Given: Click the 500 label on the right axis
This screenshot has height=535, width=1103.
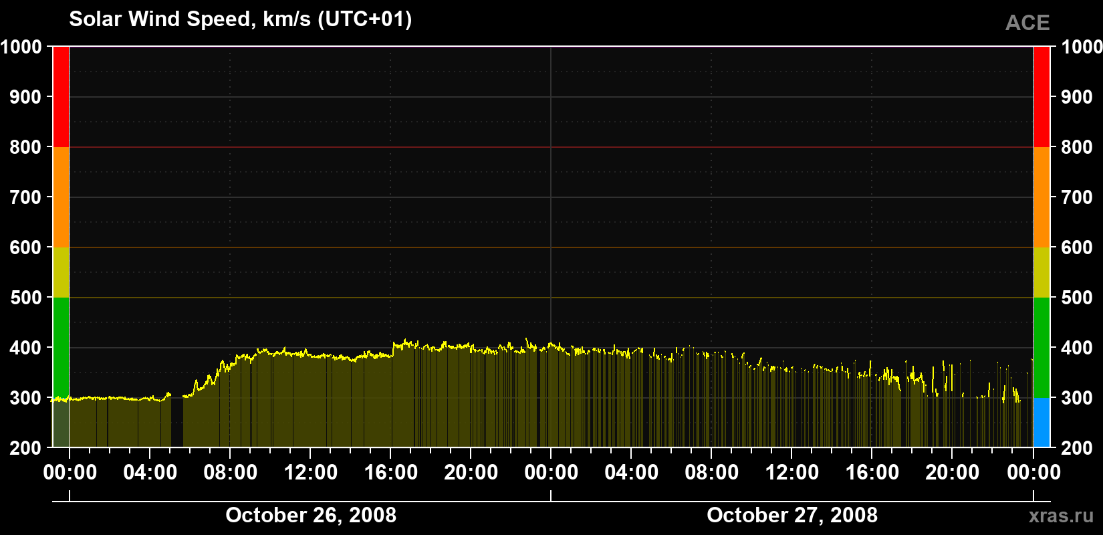Looking at the screenshot, I should click(1077, 298).
